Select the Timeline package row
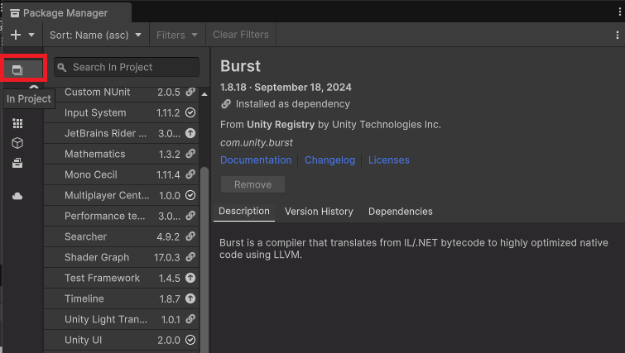The width and height of the screenshot is (625, 353). [x=121, y=299]
